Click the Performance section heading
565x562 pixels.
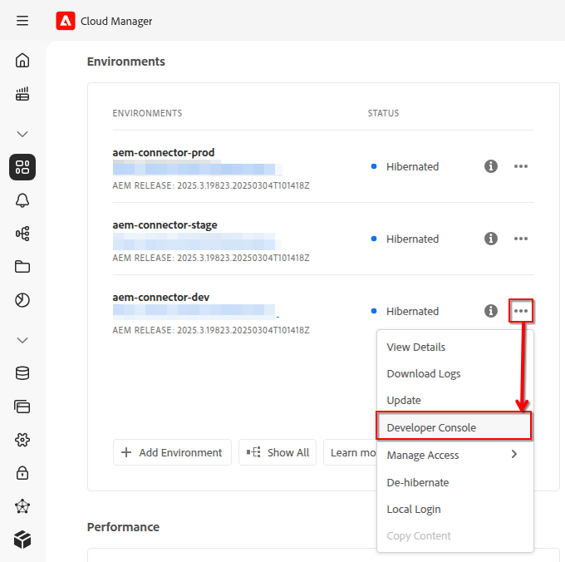coord(123,527)
